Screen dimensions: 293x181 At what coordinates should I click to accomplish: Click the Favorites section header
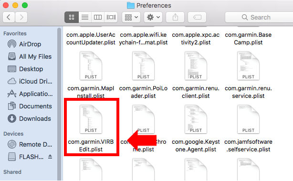point(15,33)
